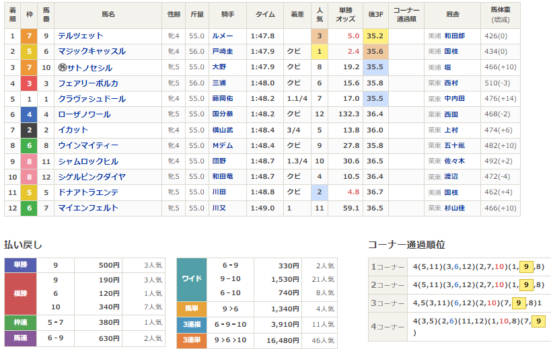Open jockey 和田竜 link

223,176
